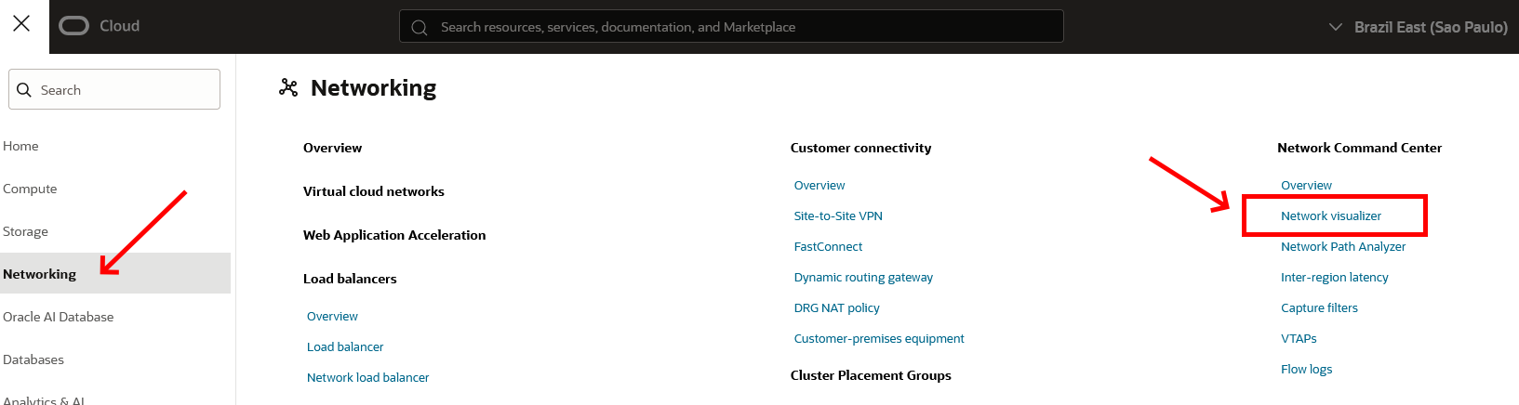Open Site-to-Site VPN link
Image resolution: width=1519 pixels, height=405 pixels.
(x=838, y=216)
